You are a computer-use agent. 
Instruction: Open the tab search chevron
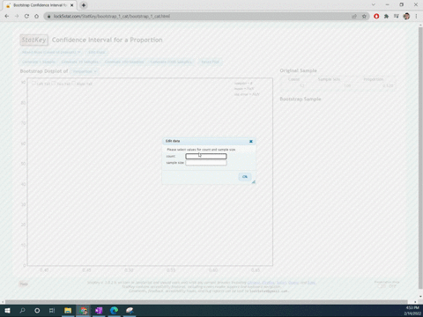click(x=374, y=4)
